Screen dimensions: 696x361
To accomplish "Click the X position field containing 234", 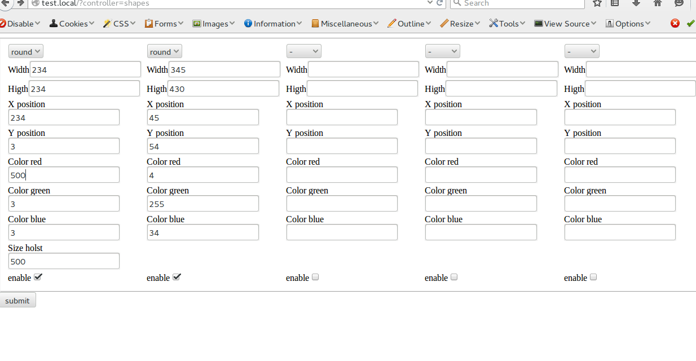I will tap(64, 117).
